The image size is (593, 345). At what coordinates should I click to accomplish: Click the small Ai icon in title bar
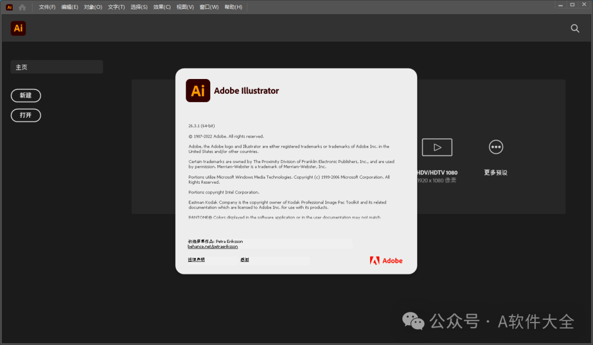point(9,7)
